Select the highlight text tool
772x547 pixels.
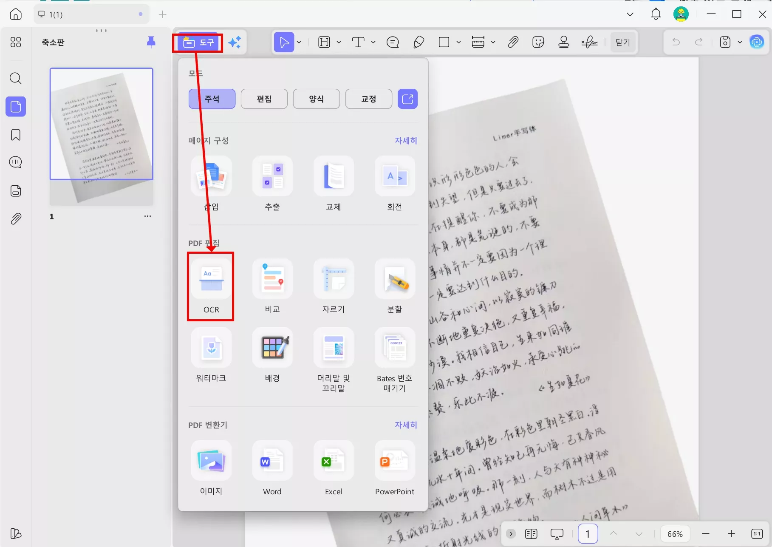[324, 42]
